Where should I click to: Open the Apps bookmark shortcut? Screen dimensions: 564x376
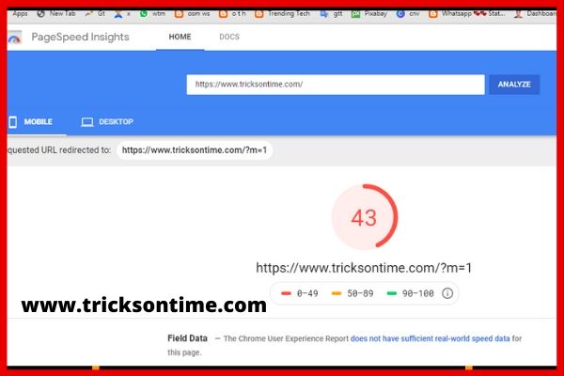[x=20, y=14]
